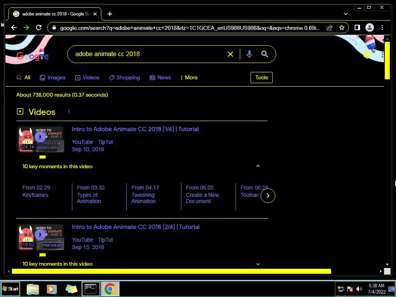Open the command prompt taskbar icon
Viewport: 396px width, 297px height.
pyautogui.click(x=90, y=288)
